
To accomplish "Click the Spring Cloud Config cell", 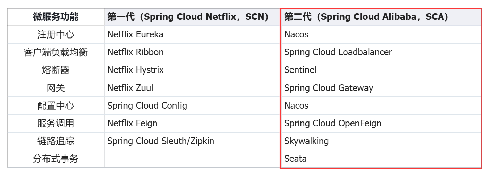I will [x=193, y=106].
